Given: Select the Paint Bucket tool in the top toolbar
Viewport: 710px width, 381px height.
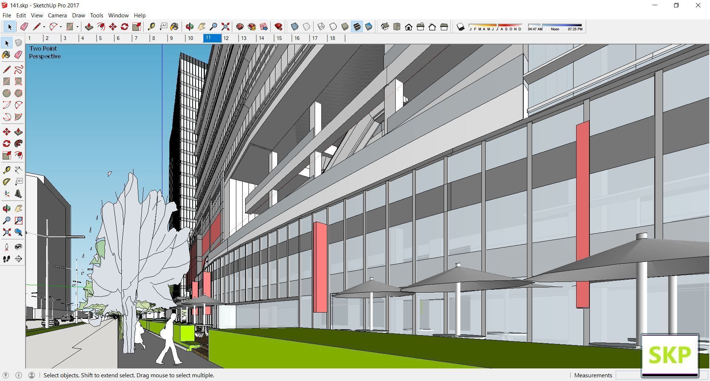Looking at the screenshot, I should coord(174,27).
